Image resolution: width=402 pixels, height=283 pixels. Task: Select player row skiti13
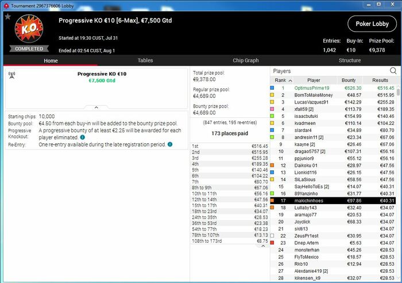333,228
